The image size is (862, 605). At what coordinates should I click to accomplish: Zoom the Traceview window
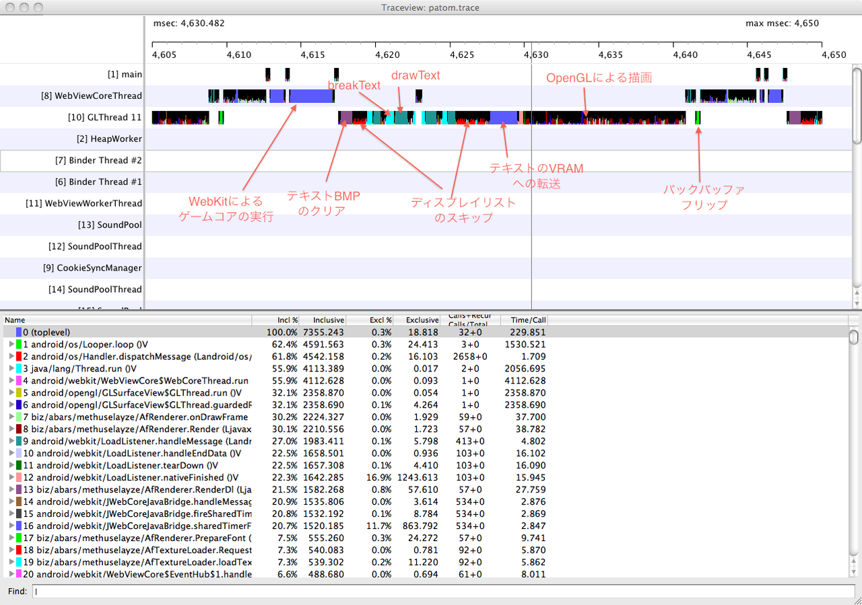click(37, 7)
